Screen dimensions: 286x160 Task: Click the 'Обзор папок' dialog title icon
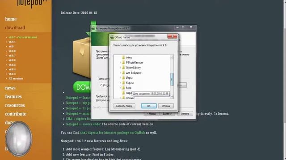[112, 37]
